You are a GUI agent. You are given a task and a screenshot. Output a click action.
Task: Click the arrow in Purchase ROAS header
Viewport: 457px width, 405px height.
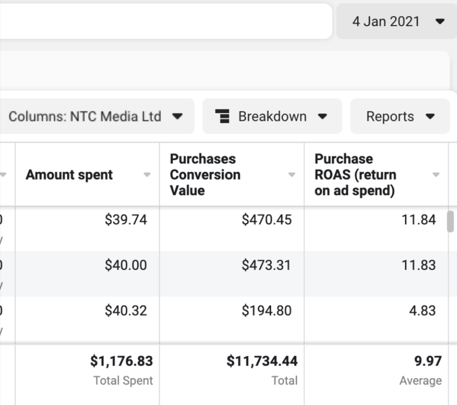point(436,175)
